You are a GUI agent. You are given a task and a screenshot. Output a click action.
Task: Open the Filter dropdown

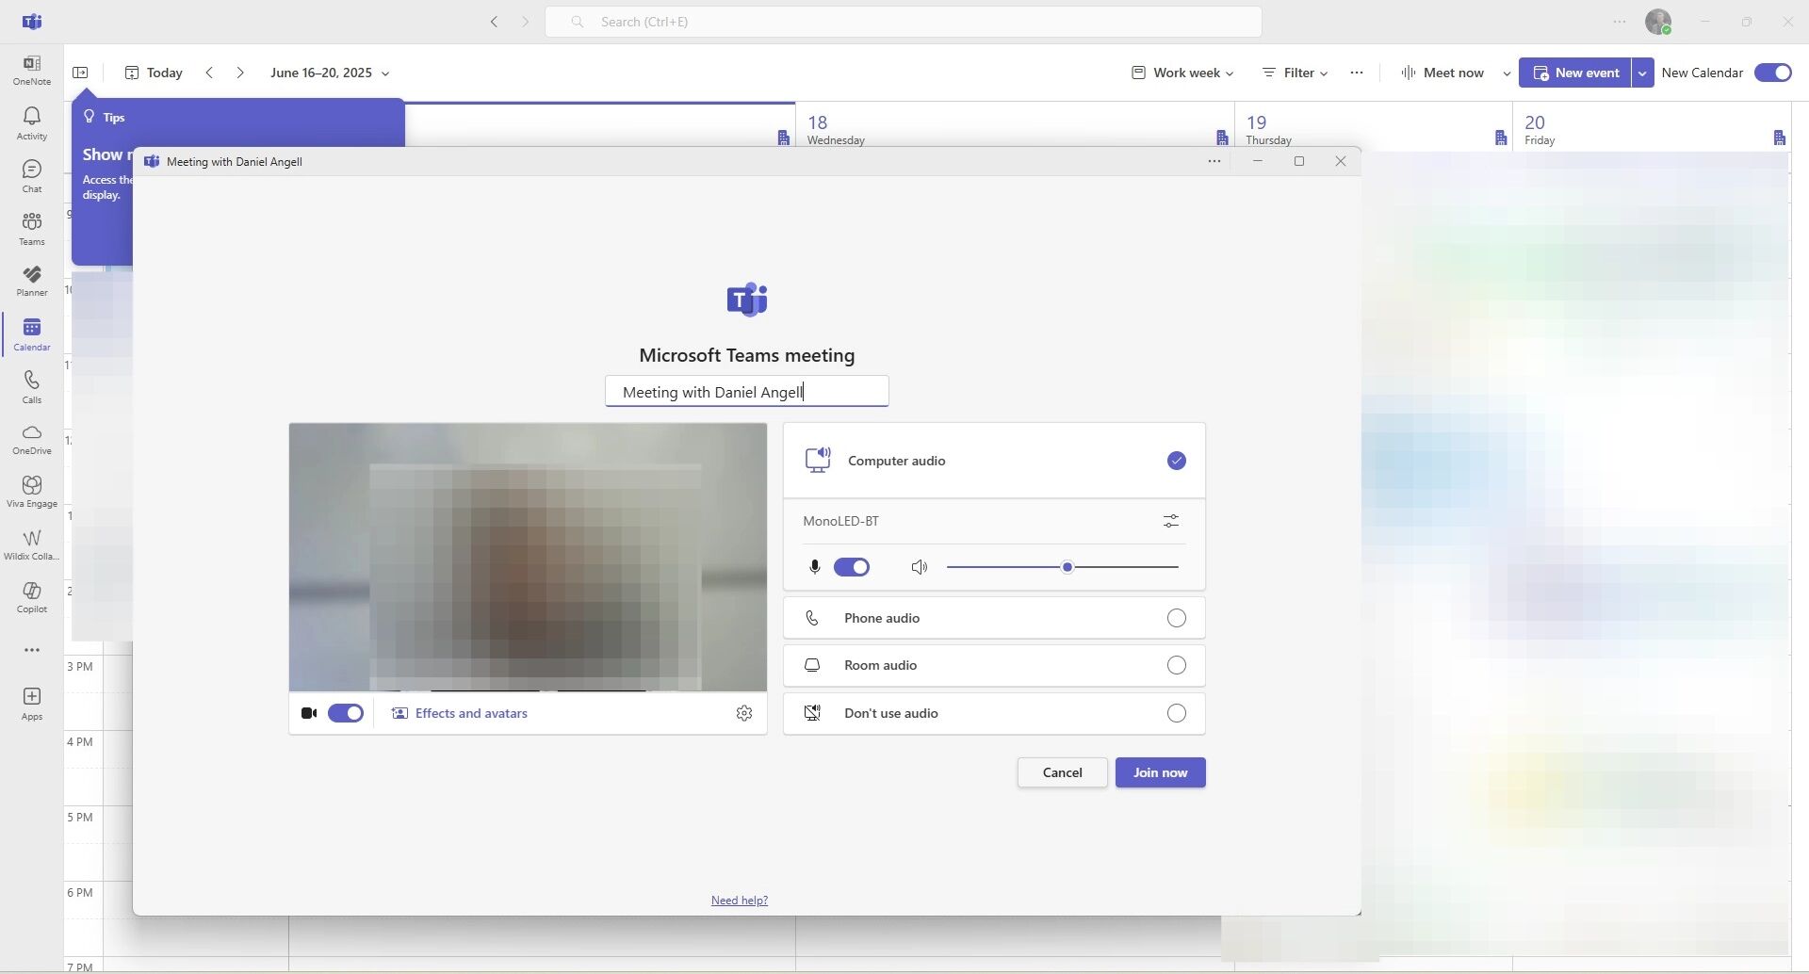[1296, 73]
